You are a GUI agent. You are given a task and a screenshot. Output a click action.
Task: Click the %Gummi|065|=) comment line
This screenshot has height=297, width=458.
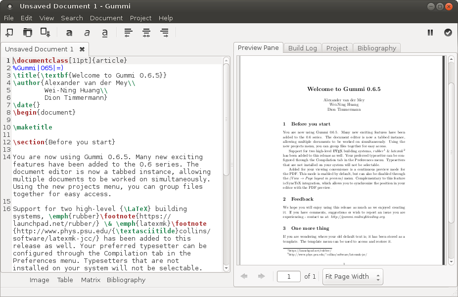pos(38,68)
